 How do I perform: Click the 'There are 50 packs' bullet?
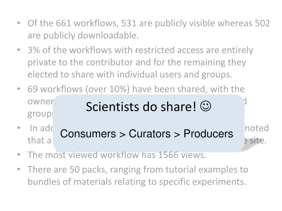[x=138, y=176]
